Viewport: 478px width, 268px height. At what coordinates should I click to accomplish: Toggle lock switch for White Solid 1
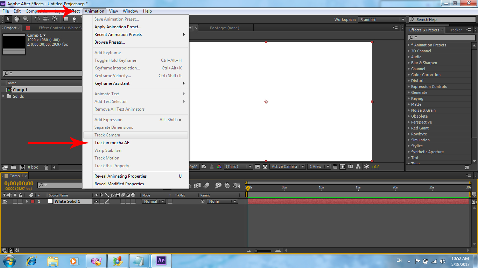tap(20, 201)
